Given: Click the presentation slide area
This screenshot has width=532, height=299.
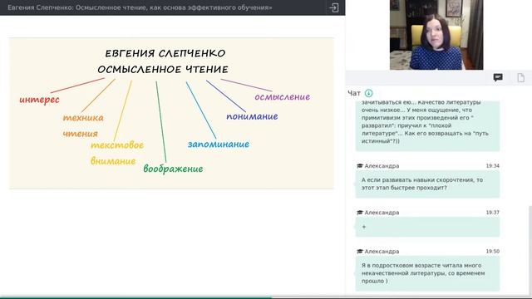Looking at the screenshot, I should [171, 113].
